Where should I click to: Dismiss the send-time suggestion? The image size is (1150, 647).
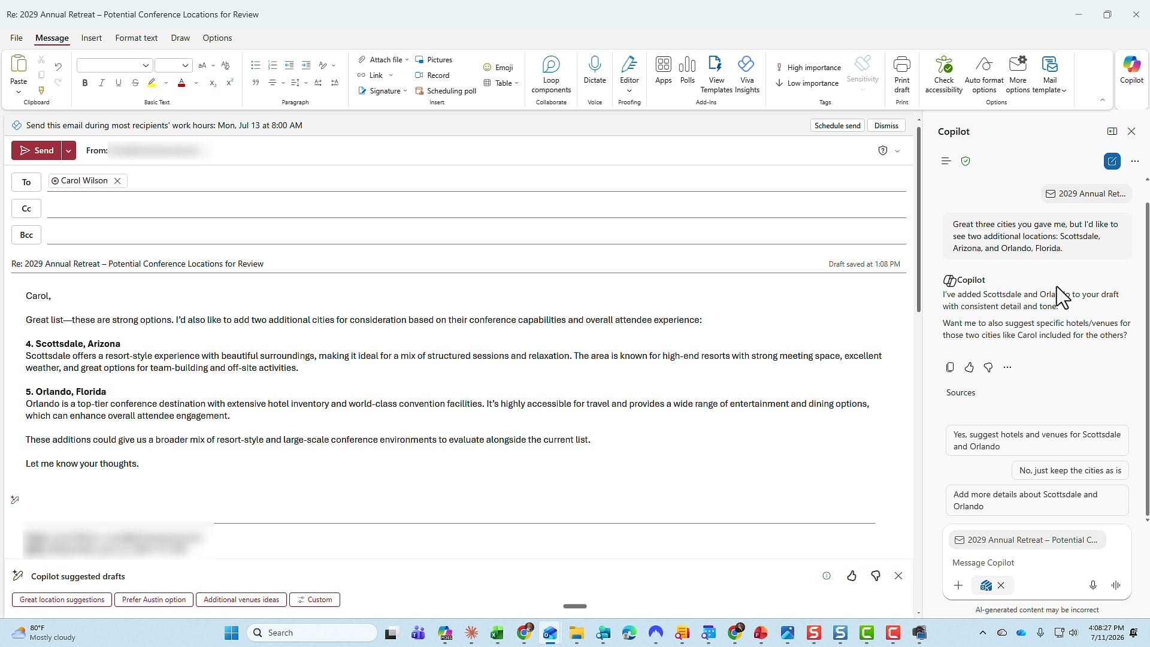click(886, 125)
